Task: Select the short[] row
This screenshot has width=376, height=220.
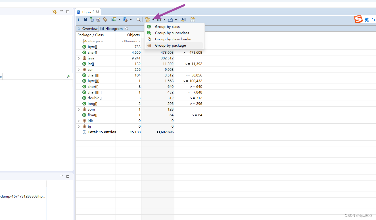Action: pos(139,87)
